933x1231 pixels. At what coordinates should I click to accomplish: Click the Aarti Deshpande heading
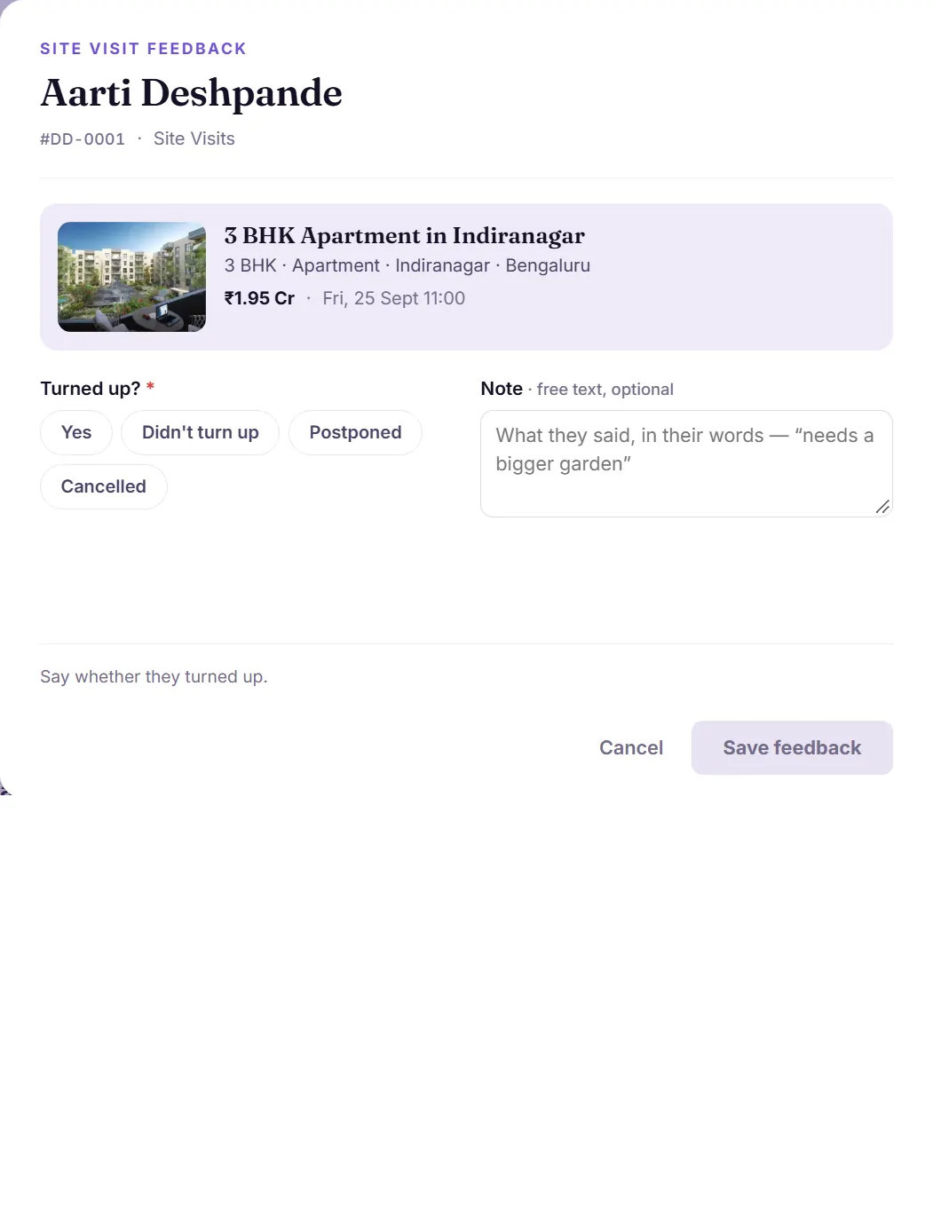(191, 93)
